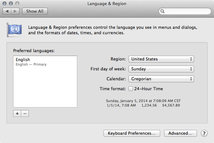Click the sample number 1,234.56

[x=149, y=105]
